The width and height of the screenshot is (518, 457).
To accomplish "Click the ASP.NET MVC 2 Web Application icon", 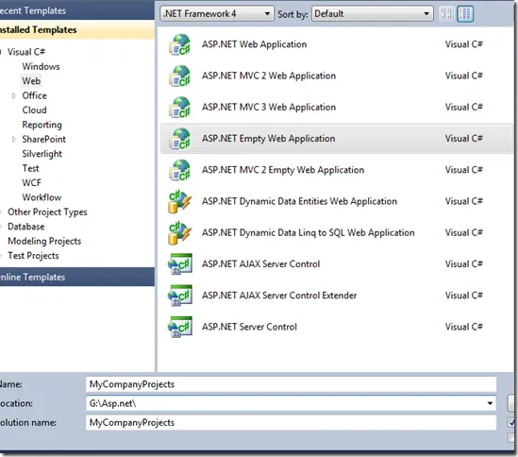I will [x=179, y=76].
